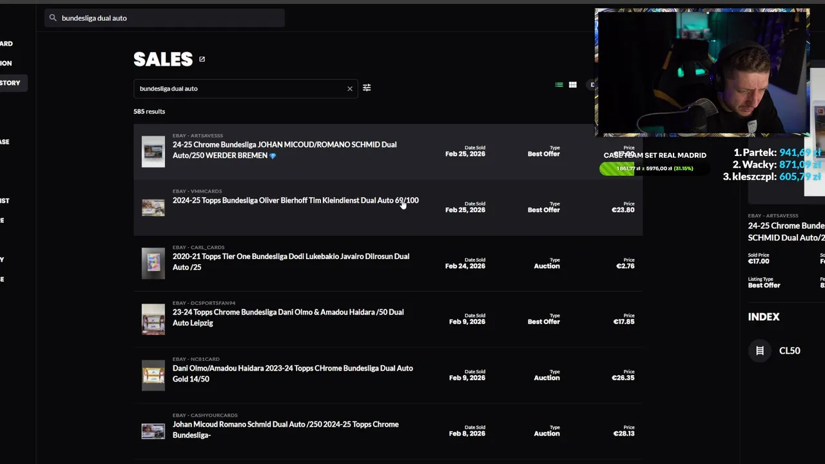Click the INDEX heading in side panel

click(764, 317)
